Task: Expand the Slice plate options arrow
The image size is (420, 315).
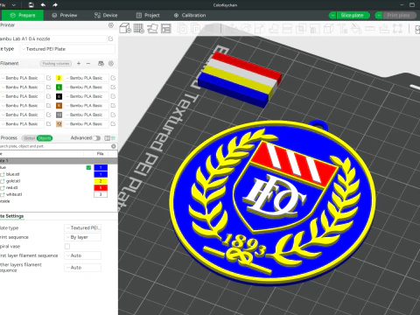Action: (x=332, y=15)
